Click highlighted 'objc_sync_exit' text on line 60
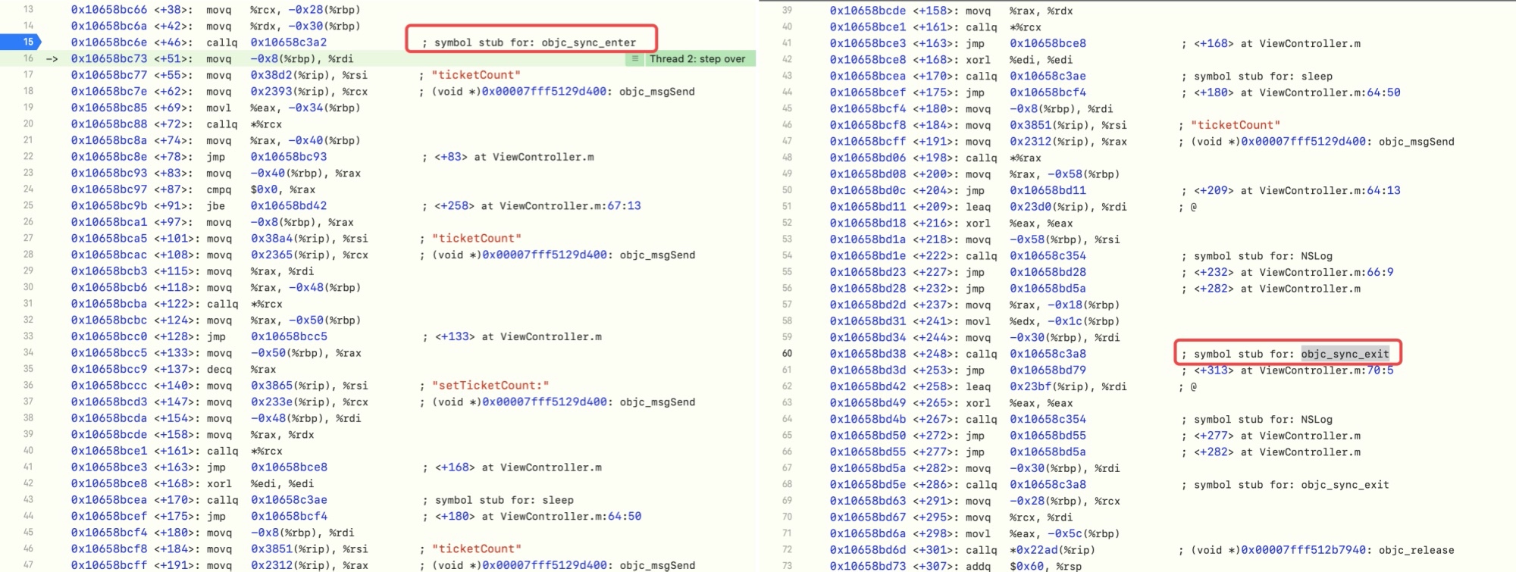The height and width of the screenshot is (572, 1516). click(x=1345, y=354)
